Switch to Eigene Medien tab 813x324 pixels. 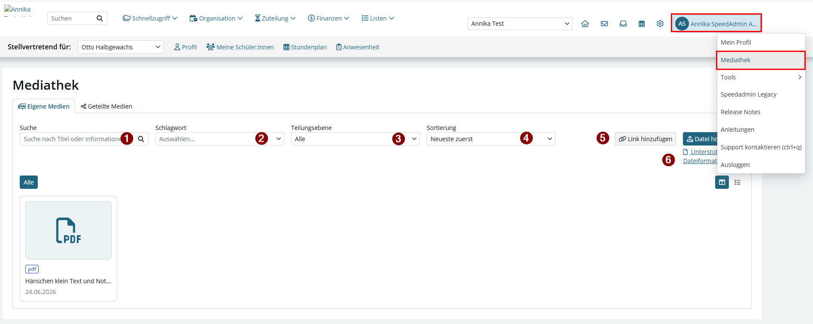click(x=44, y=106)
